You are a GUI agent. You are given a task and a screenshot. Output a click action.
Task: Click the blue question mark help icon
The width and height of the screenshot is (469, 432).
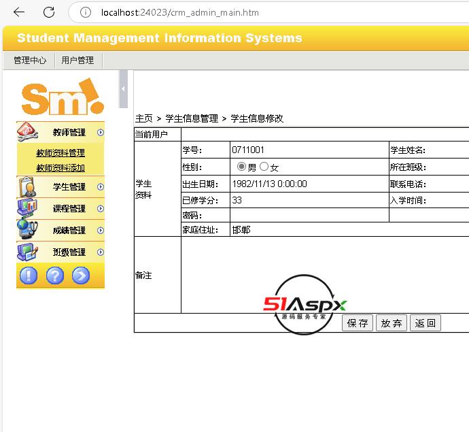(x=54, y=276)
